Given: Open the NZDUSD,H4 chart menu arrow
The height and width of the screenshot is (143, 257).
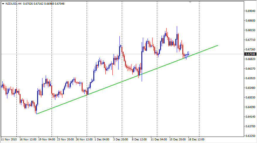Looking at the screenshot, I should 3,4.
